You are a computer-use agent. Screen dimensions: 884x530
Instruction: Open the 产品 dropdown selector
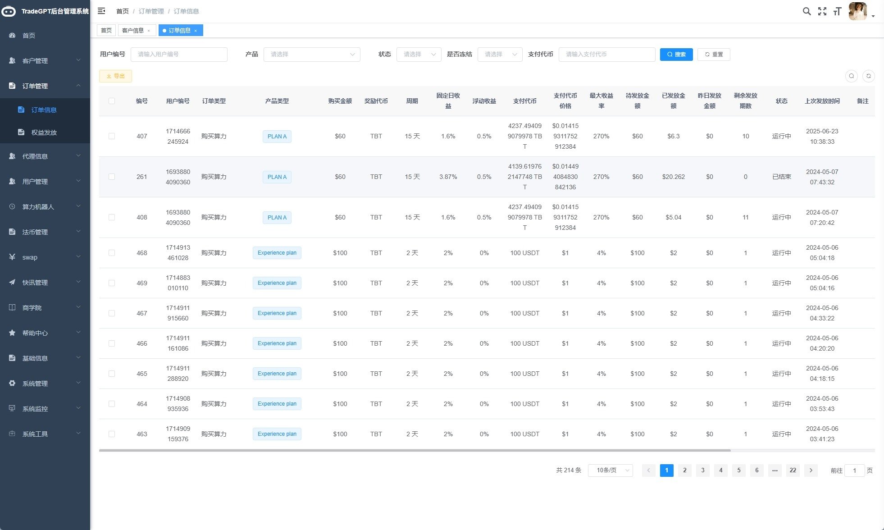(312, 55)
